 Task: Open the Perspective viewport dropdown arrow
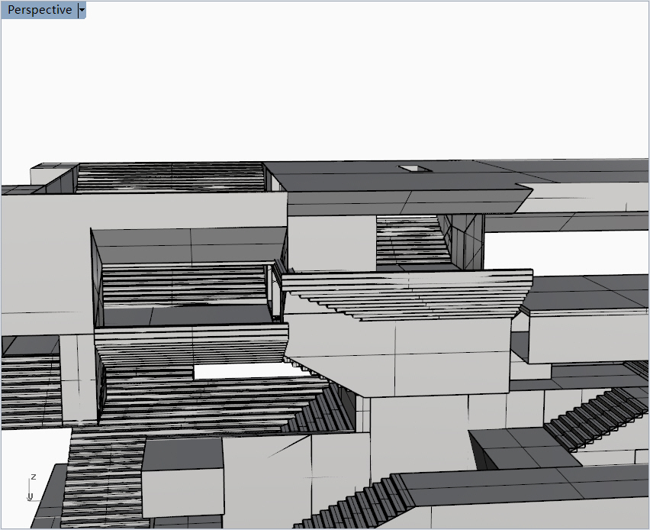click(x=82, y=10)
